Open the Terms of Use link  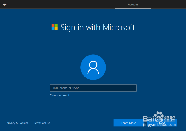[42, 123]
